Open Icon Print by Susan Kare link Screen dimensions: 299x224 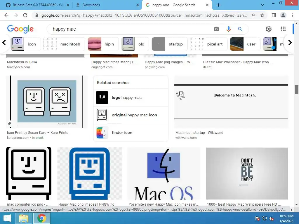coord(38,133)
